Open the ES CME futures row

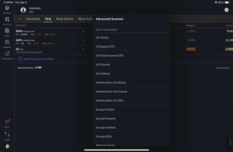coord(54,50)
